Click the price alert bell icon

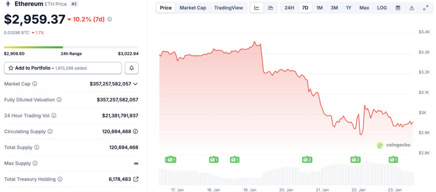pyautogui.click(x=132, y=68)
